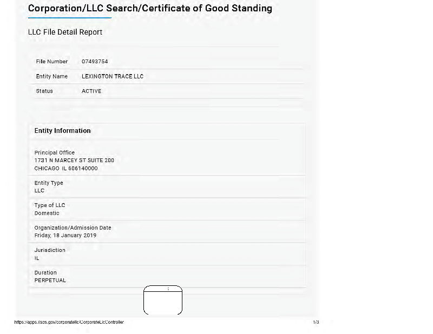Select the LLC File Detail Report subheading
Screen dimensions: 433x334
(65, 32)
